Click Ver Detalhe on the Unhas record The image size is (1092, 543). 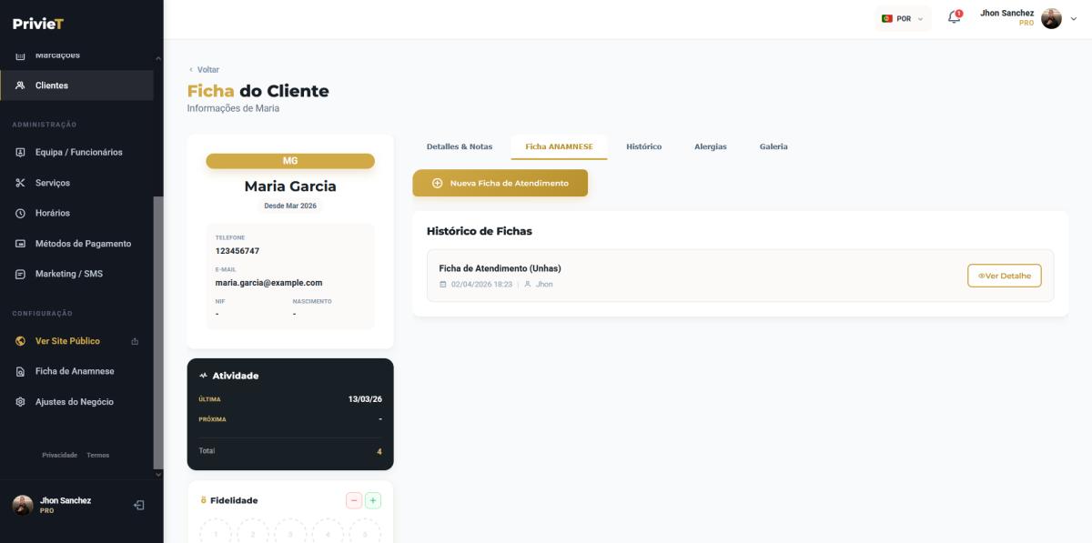[1004, 276]
